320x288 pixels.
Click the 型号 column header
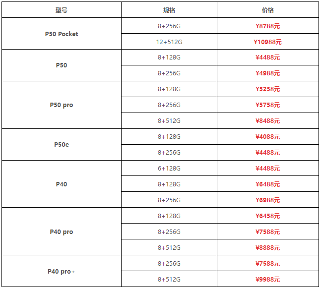click(x=62, y=10)
